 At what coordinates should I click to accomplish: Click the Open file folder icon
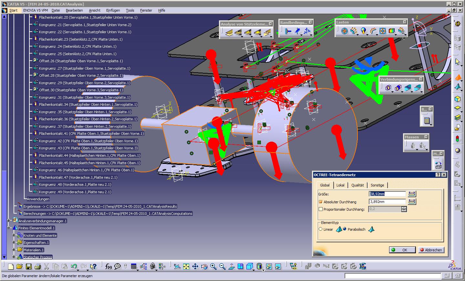click(19, 266)
